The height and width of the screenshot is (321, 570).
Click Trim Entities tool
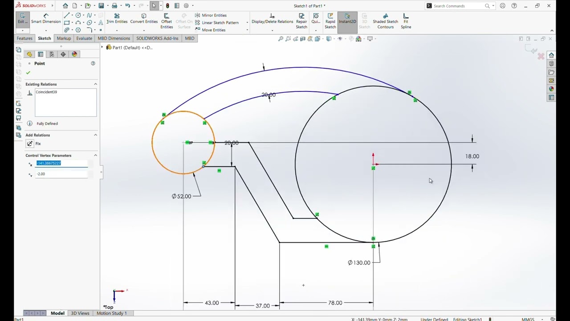point(117,18)
